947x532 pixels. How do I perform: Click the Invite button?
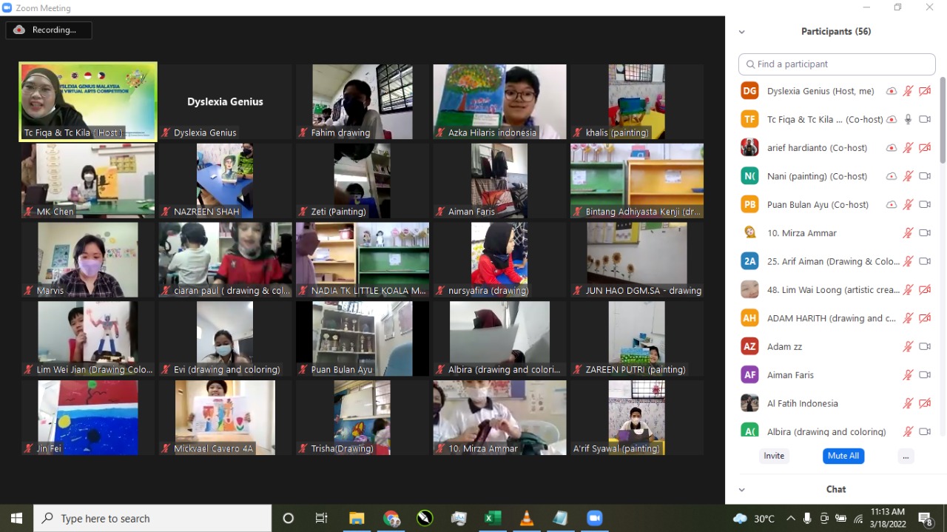click(x=774, y=456)
